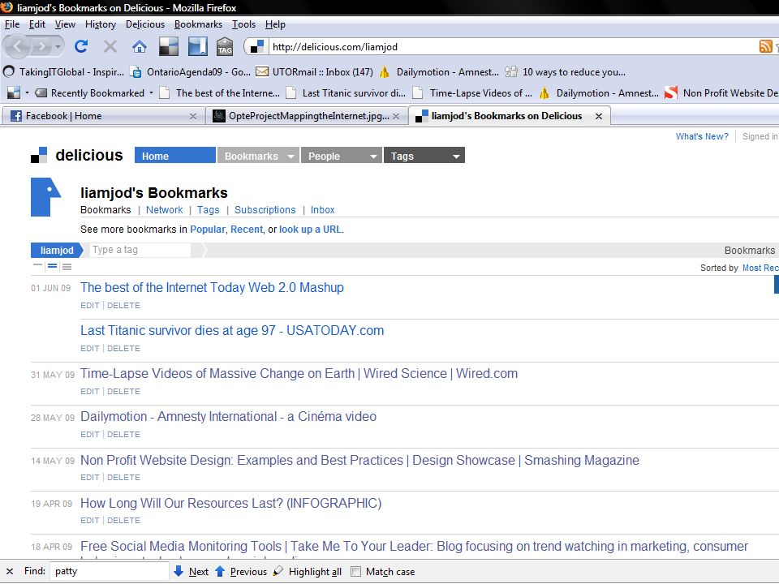Image resolution: width=779 pixels, height=584 pixels.
Task: Expand the gray Bookmarks navigation dropdown
Action: [291, 157]
